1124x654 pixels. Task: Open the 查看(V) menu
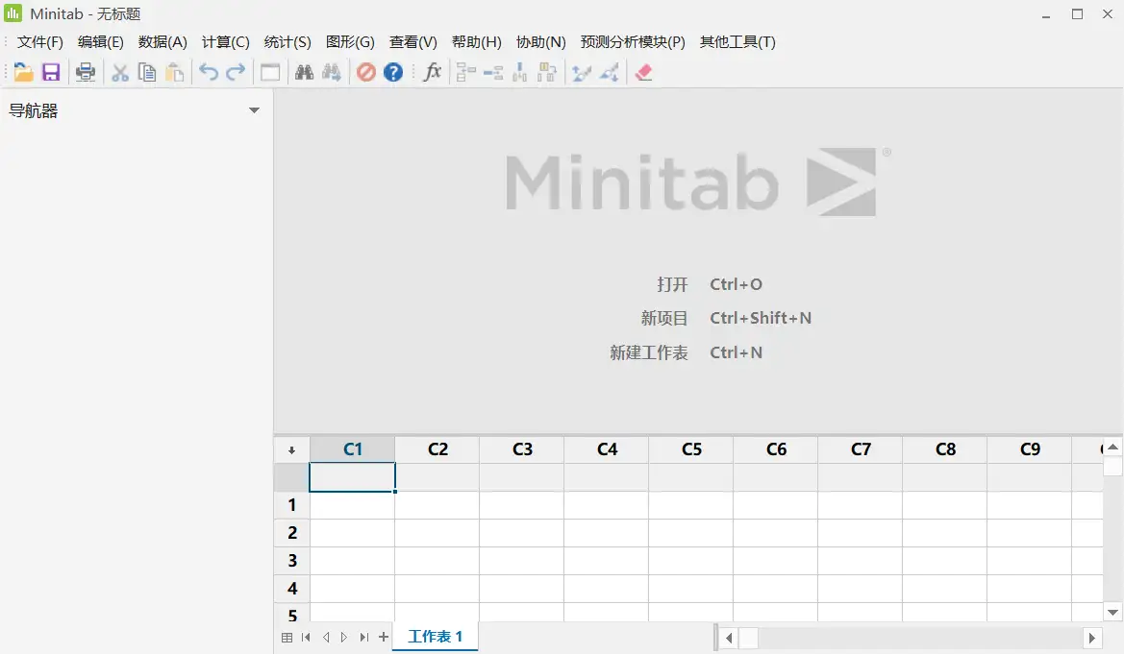[x=412, y=42]
